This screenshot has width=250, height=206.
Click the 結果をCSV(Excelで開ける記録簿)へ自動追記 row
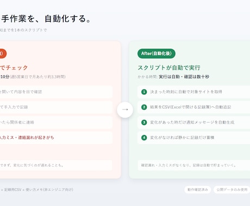193,107
